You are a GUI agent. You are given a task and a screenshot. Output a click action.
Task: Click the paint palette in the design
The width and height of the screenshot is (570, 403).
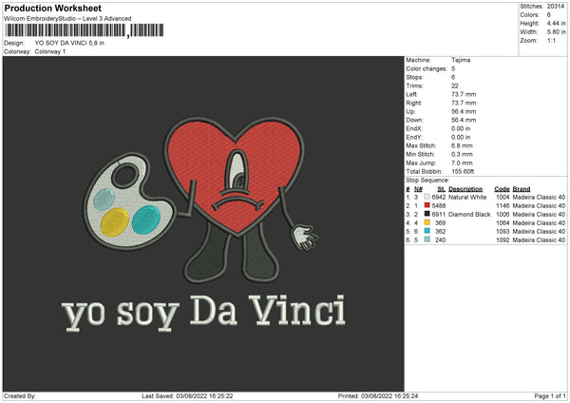click(129, 201)
